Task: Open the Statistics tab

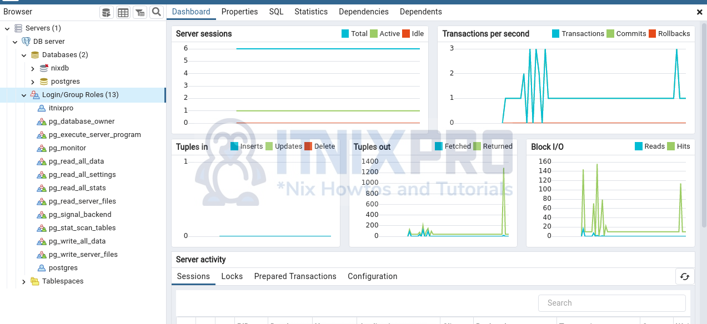Action: [311, 12]
